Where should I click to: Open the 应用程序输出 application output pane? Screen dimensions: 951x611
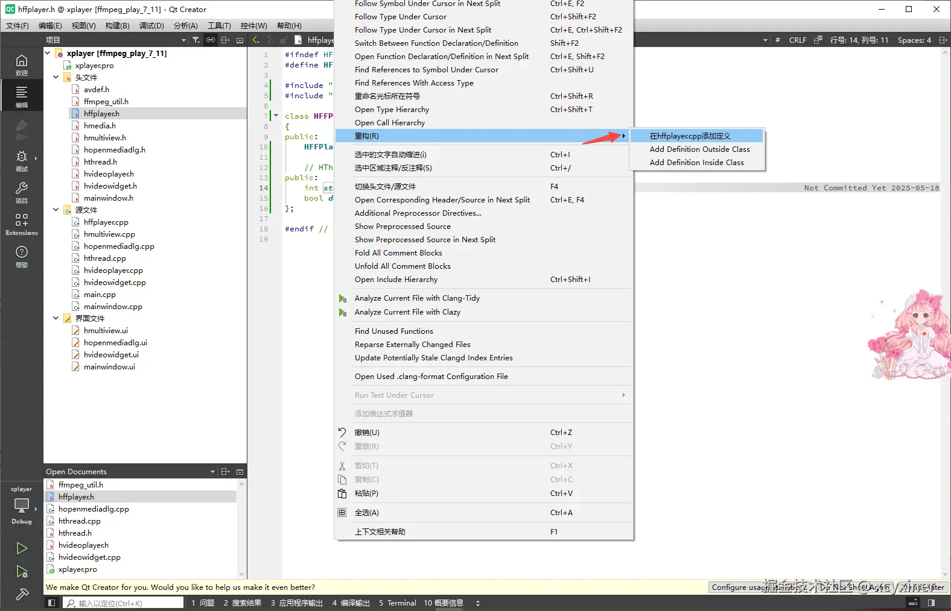coord(296,603)
